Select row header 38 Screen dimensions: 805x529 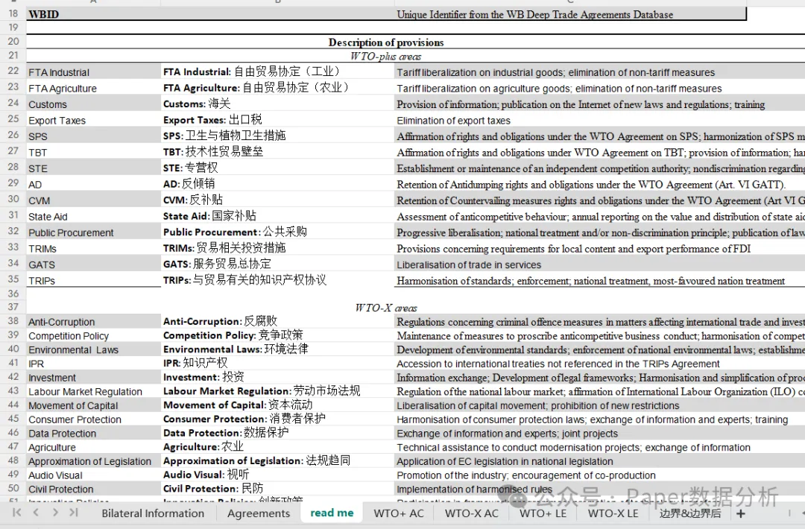(13, 320)
